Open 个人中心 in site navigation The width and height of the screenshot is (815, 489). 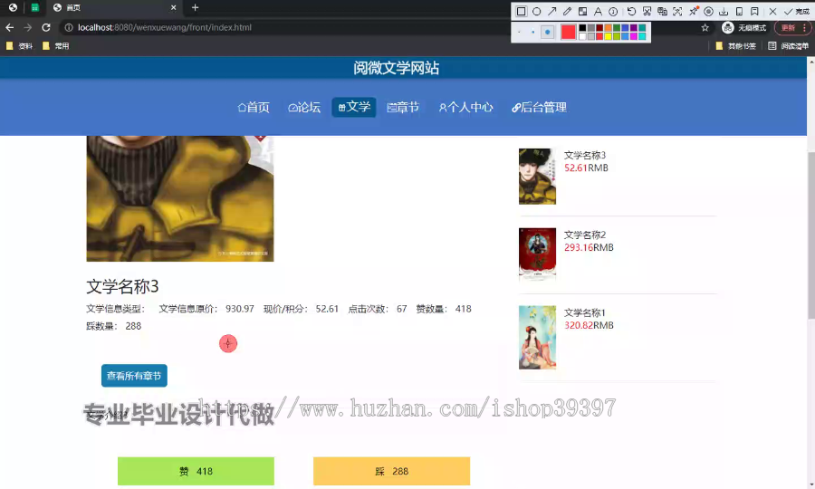pos(466,107)
